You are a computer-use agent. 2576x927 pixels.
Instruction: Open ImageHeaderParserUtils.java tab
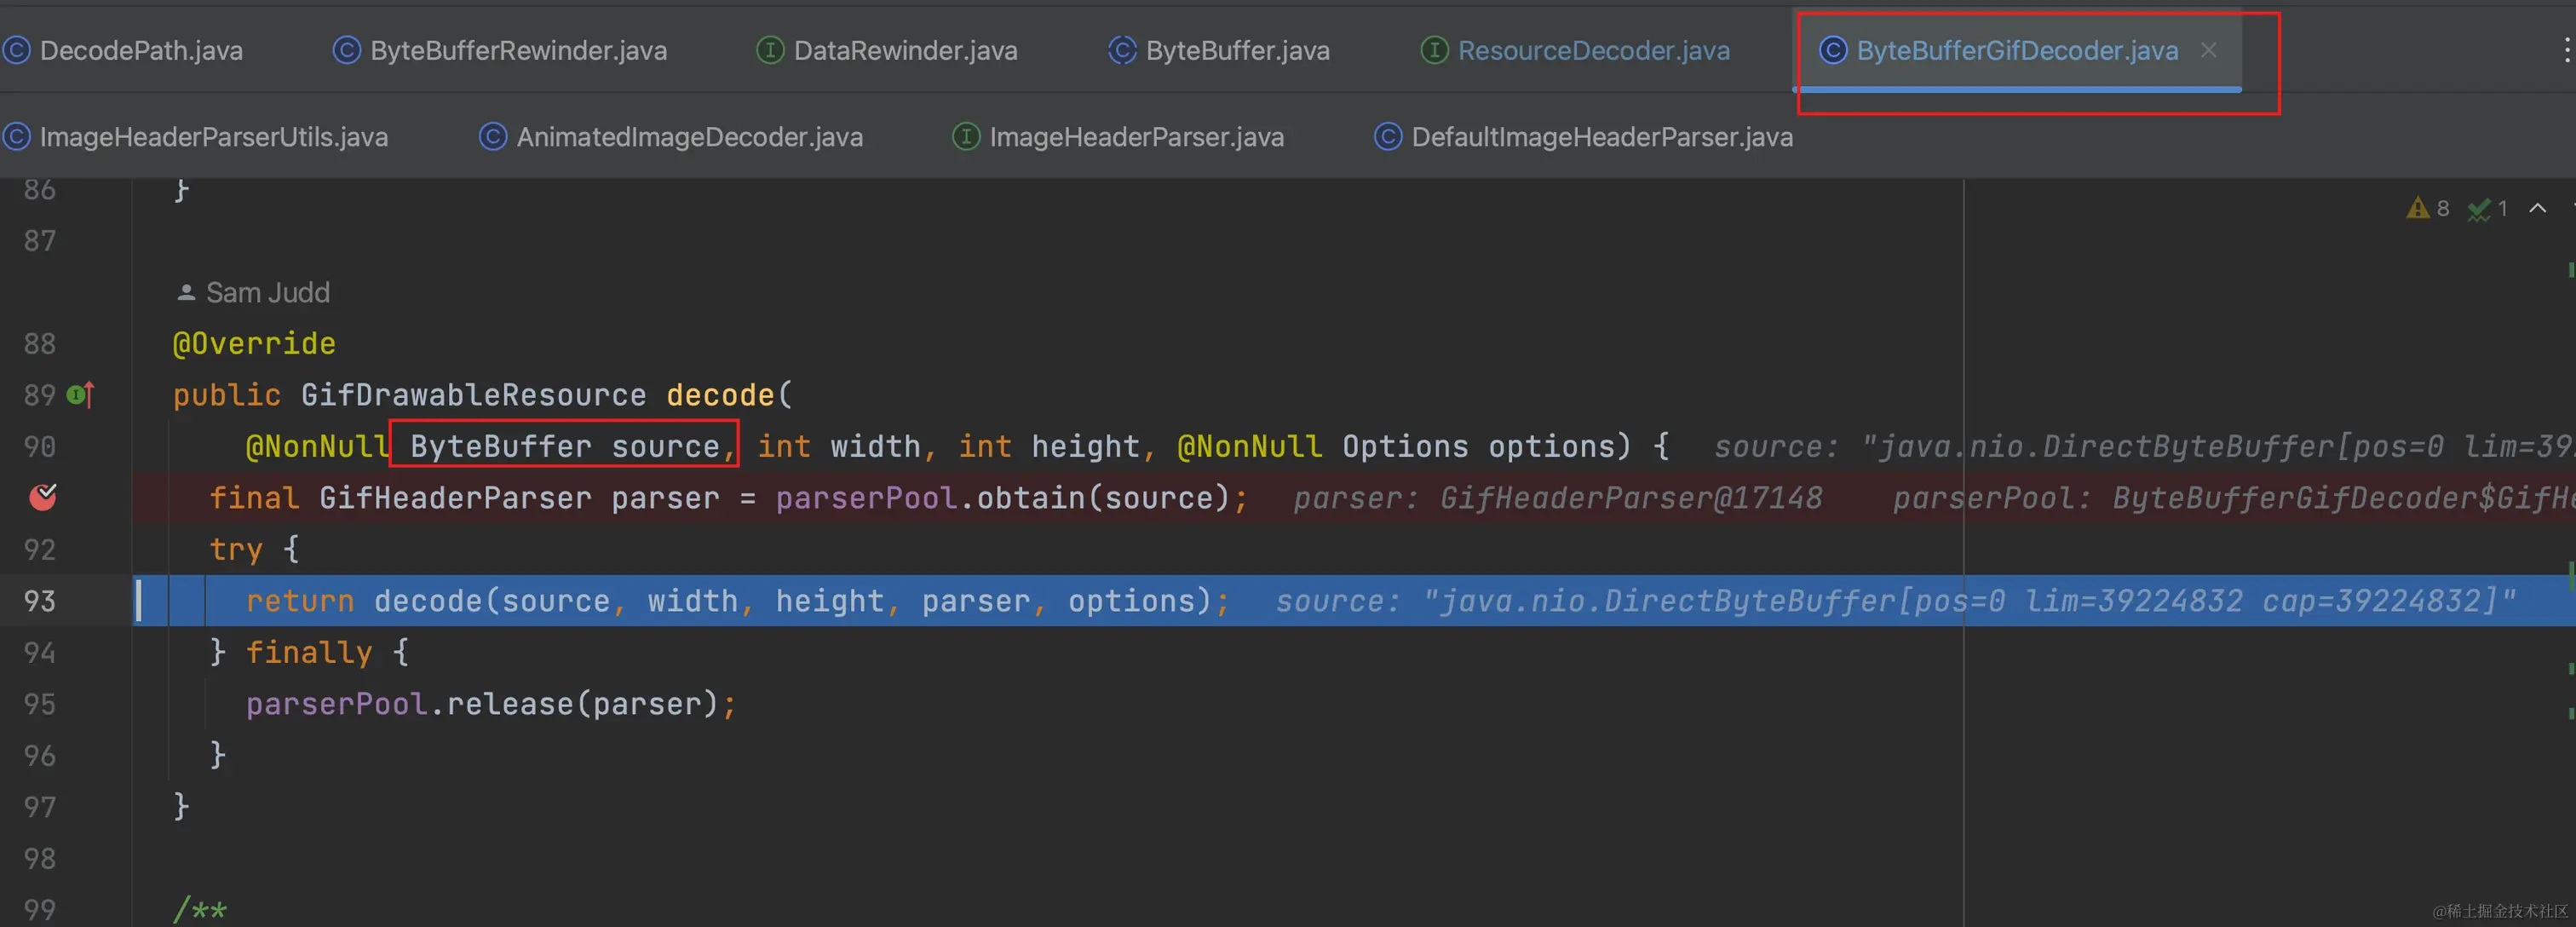pyautogui.click(x=212, y=137)
